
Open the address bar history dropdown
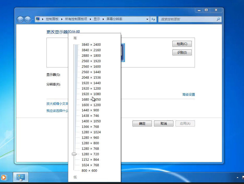coord(147,19)
